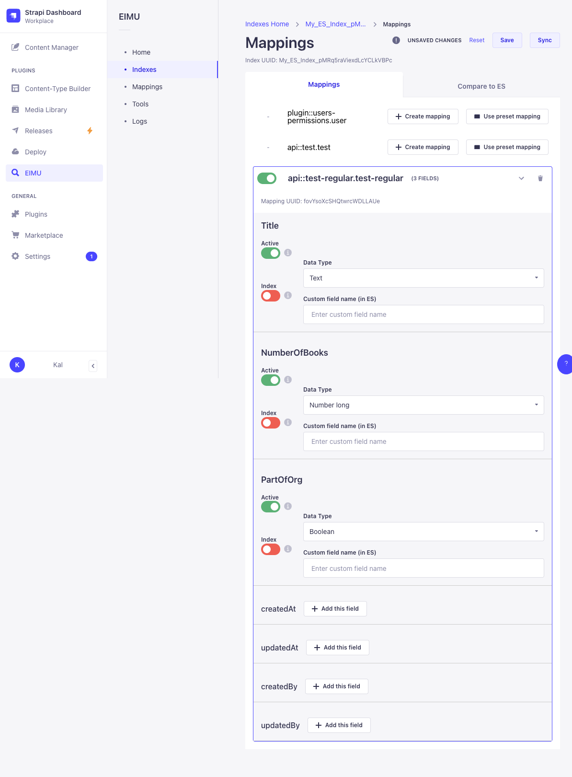The height and width of the screenshot is (777, 572).
Task: Disable the api::test-regular.test-regular mapping toggle
Action: point(267,178)
